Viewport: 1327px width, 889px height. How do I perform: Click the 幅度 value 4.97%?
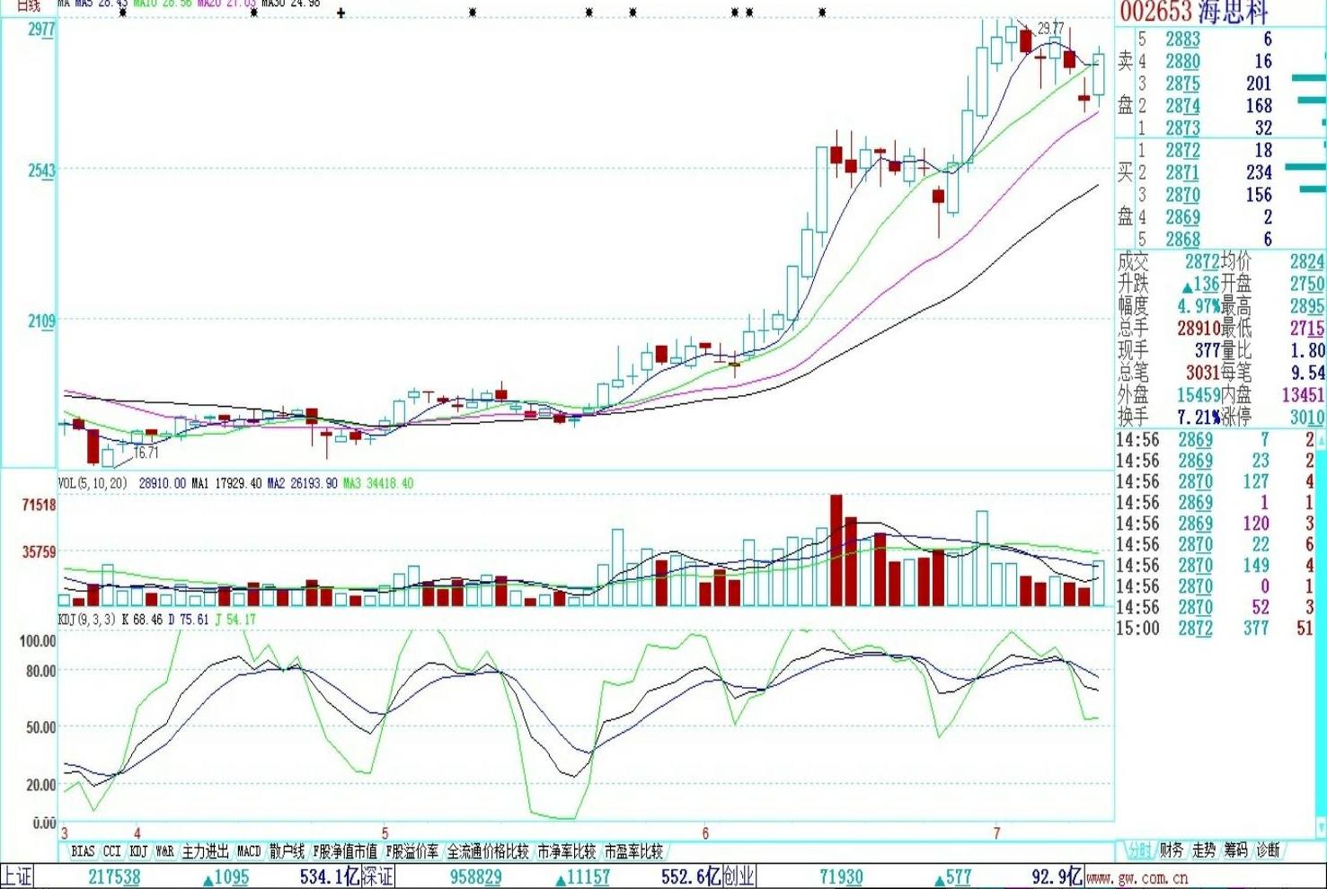(1199, 306)
